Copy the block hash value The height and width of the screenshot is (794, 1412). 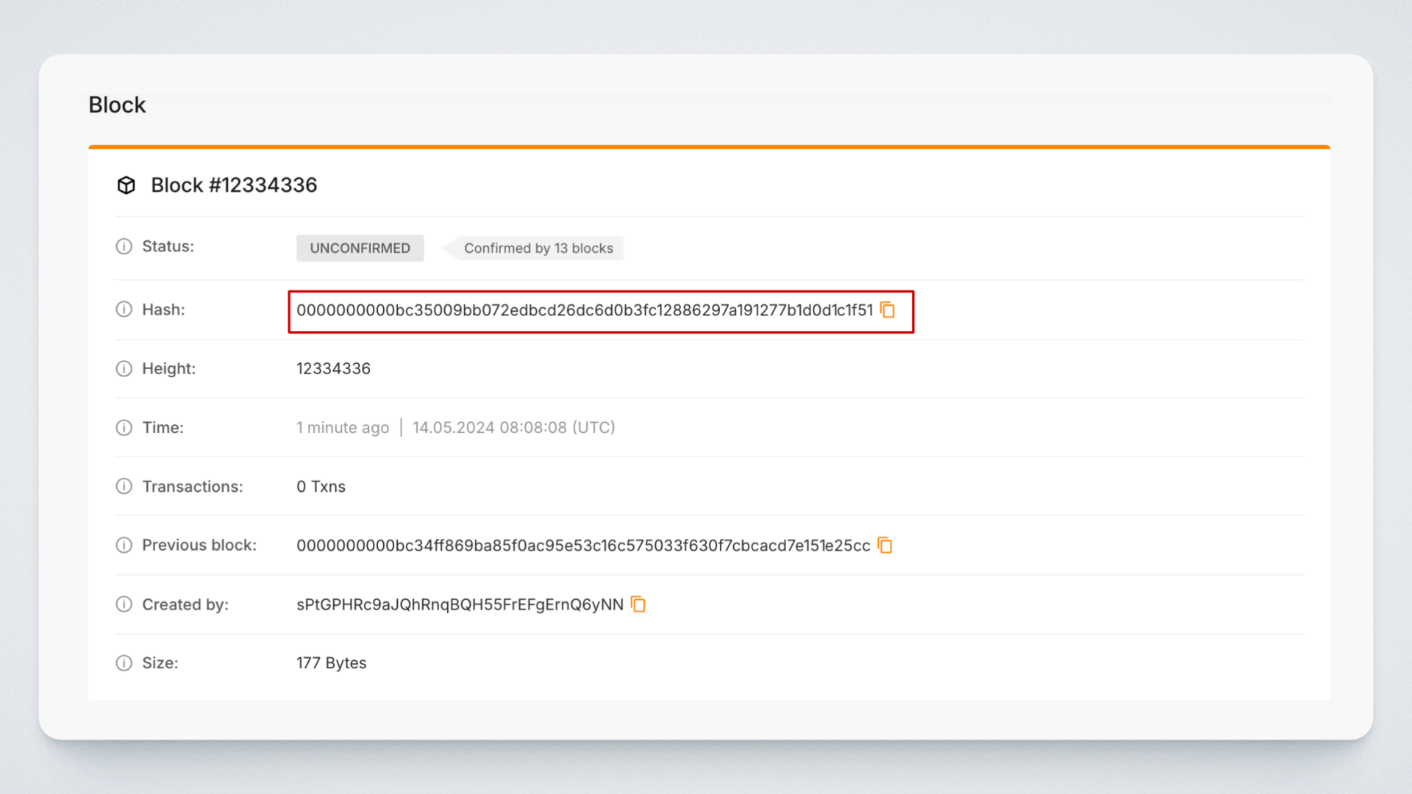(x=888, y=310)
